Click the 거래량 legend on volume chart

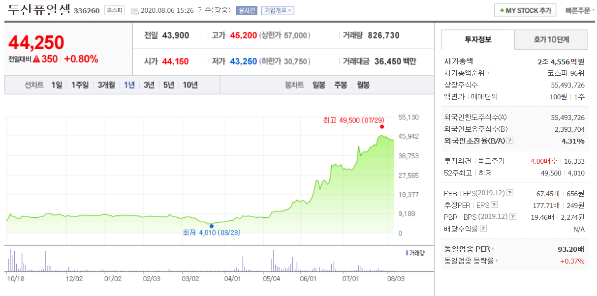tap(415, 253)
